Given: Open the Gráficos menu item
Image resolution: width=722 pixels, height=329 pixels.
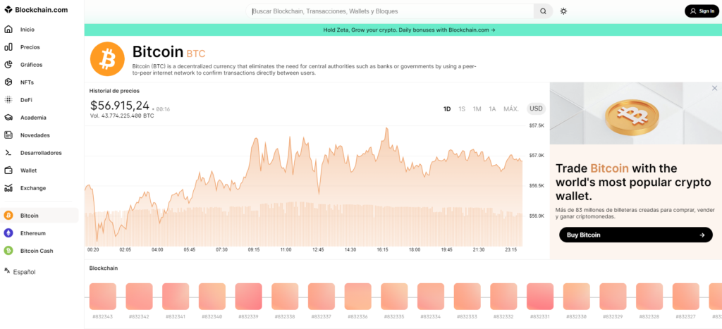Looking at the screenshot, I should pos(31,65).
